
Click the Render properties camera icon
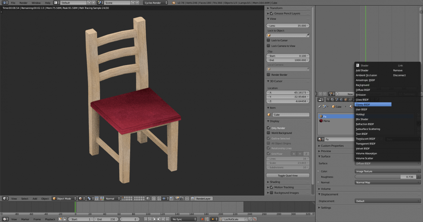328,99
